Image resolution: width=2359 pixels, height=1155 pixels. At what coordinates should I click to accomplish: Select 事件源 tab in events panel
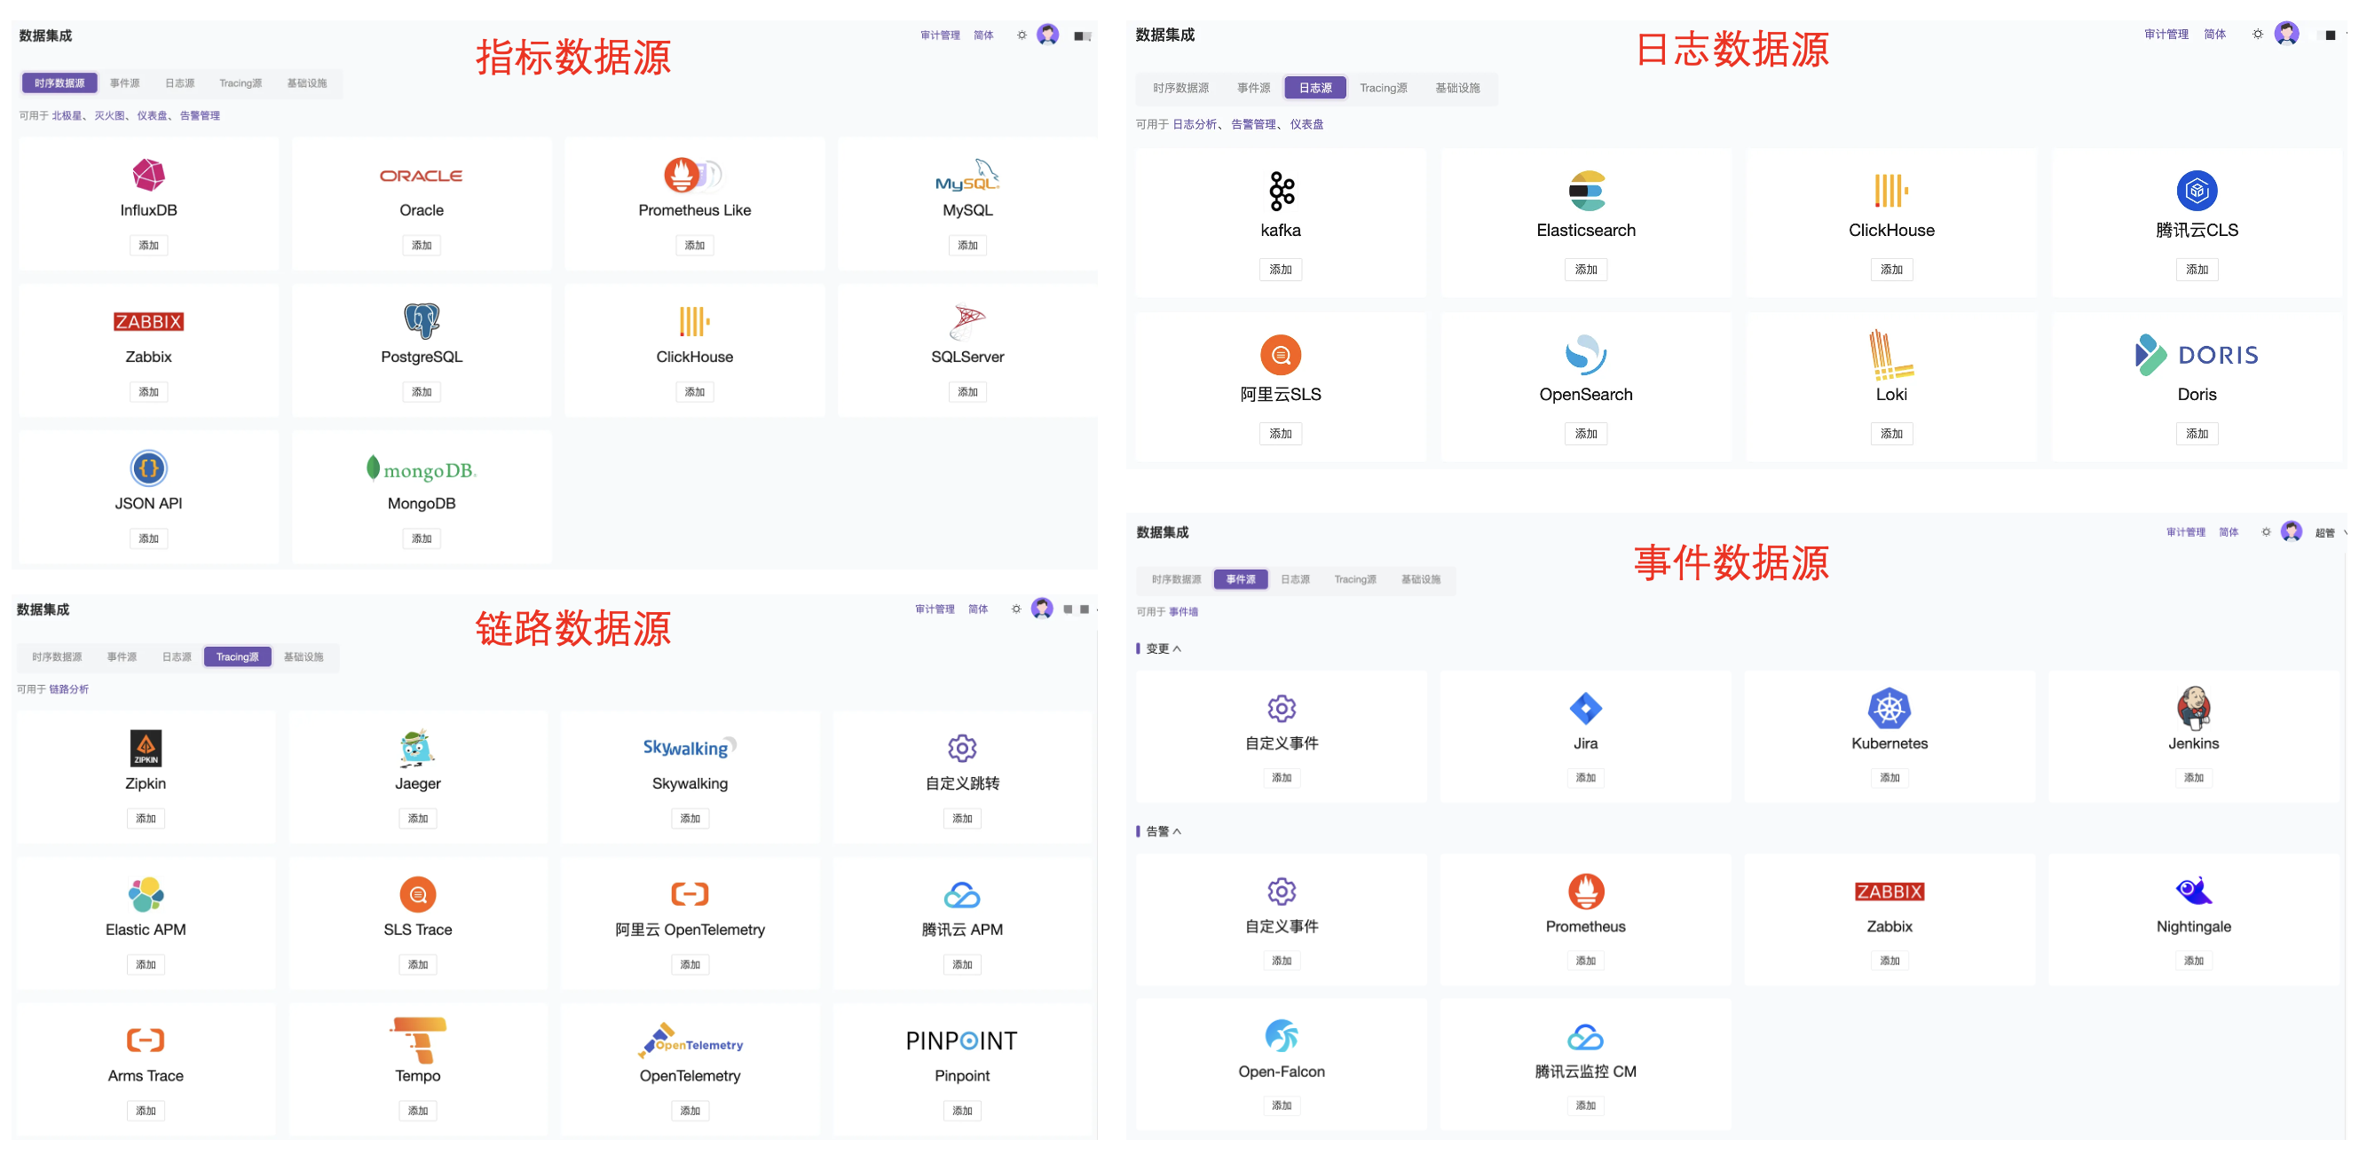[x=1241, y=579]
